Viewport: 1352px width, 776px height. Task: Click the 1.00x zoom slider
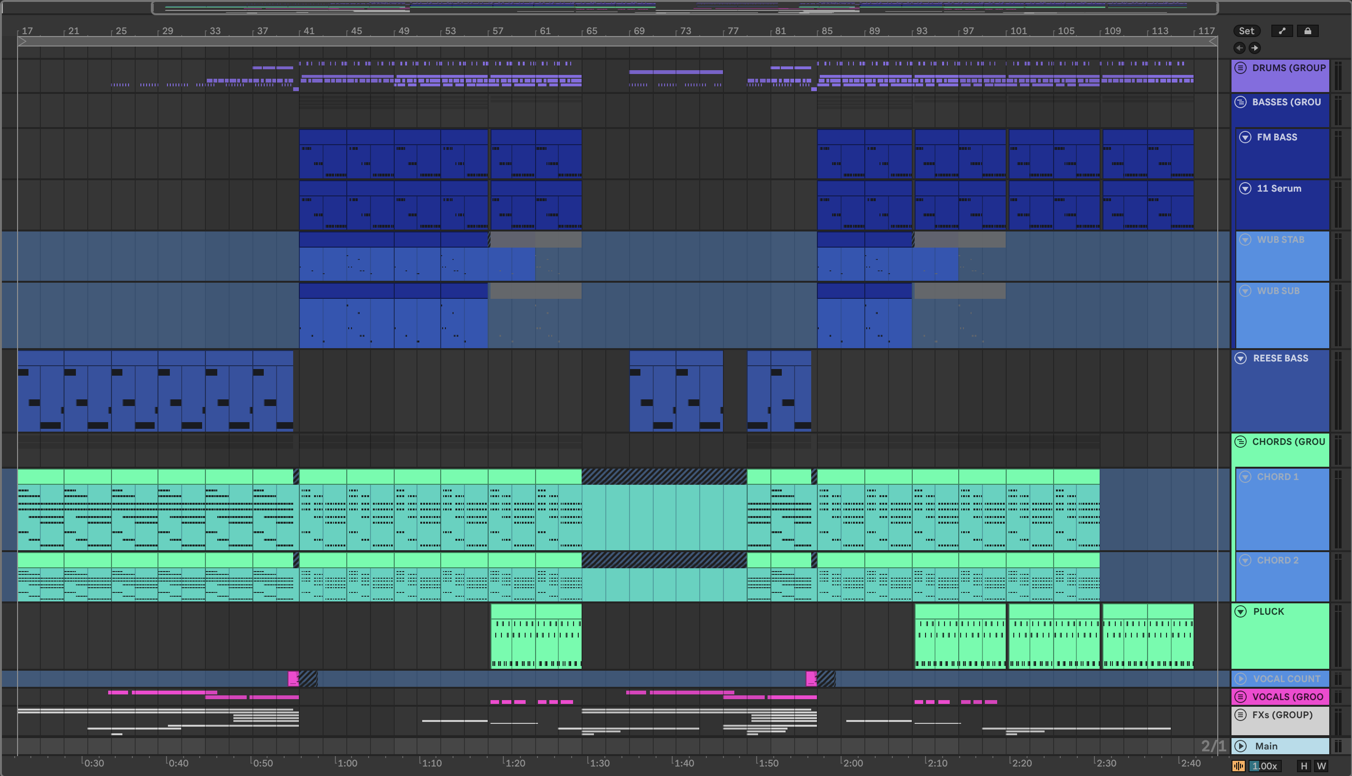1264,766
